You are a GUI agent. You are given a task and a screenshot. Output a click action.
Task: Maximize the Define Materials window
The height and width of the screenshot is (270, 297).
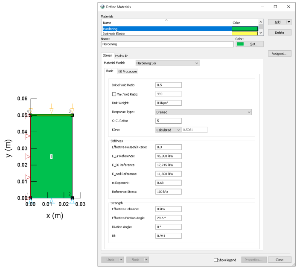(x=275, y=7)
